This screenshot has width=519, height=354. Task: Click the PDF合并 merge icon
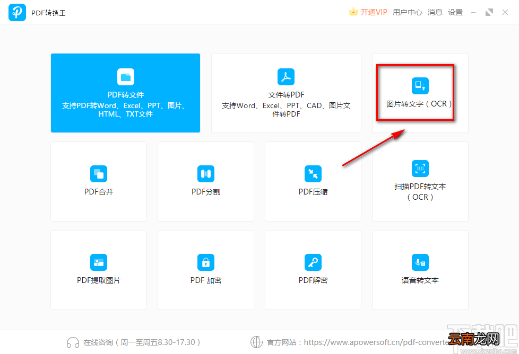(99, 173)
